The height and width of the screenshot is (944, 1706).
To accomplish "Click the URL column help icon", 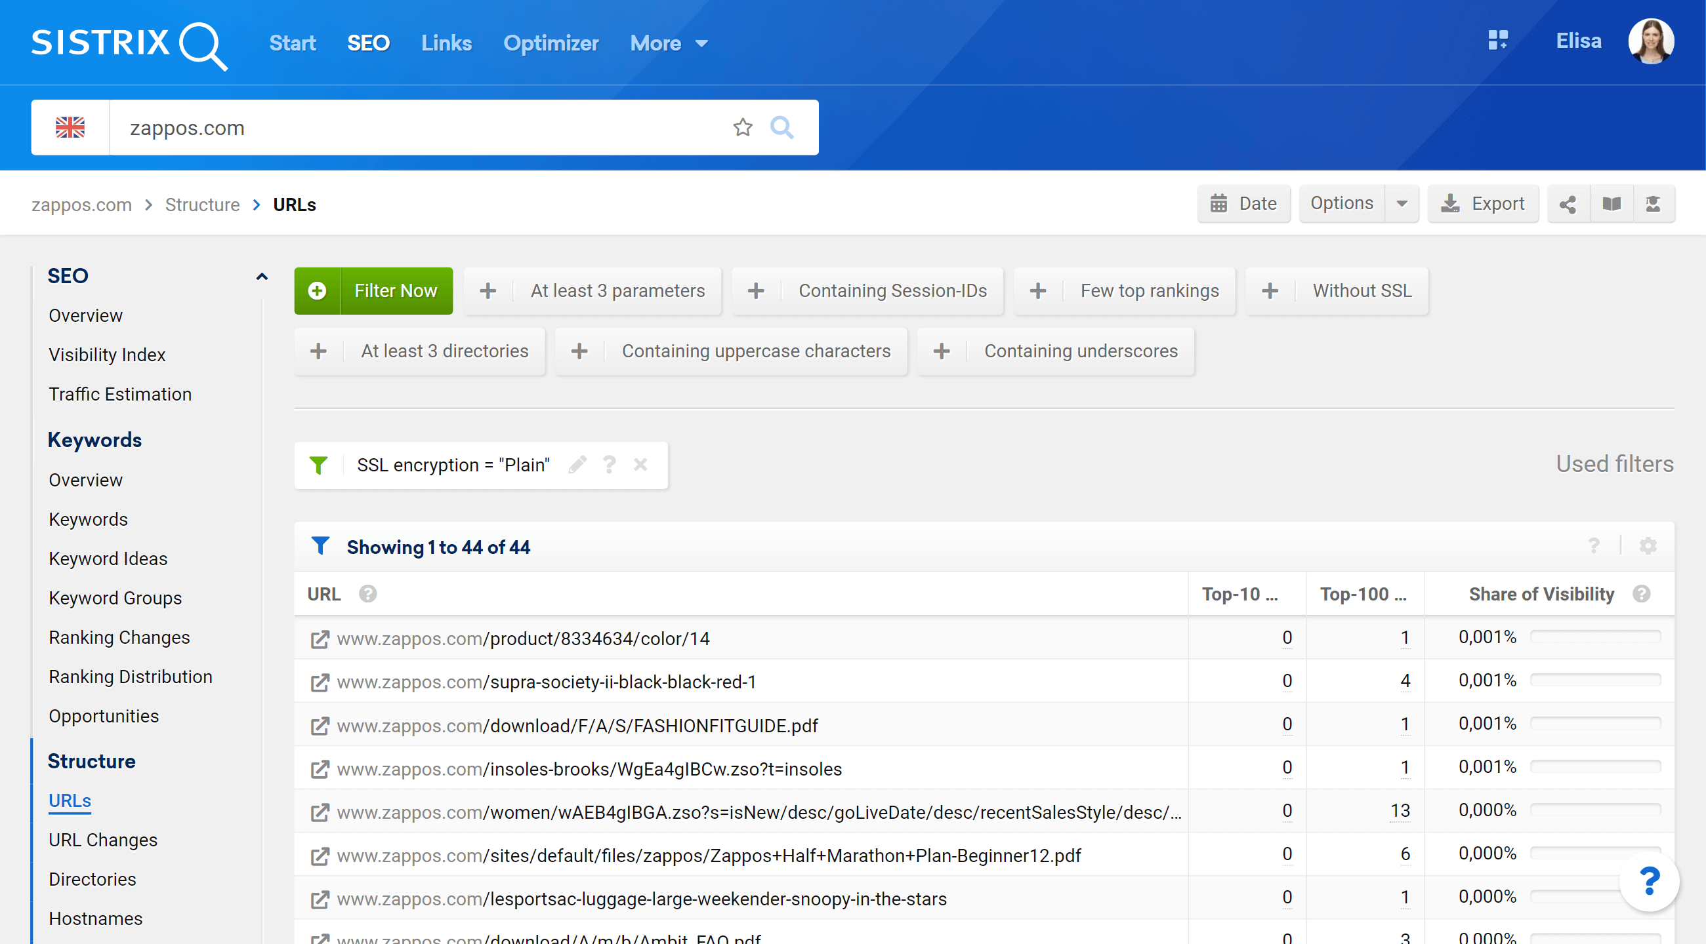I will 367,594.
